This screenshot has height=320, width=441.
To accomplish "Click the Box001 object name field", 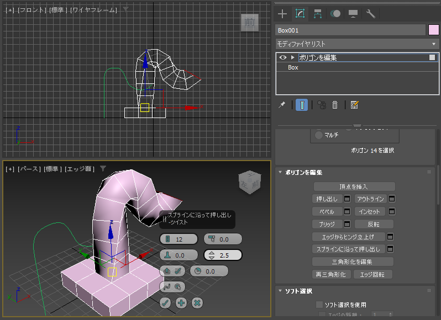I will (x=350, y=30).
